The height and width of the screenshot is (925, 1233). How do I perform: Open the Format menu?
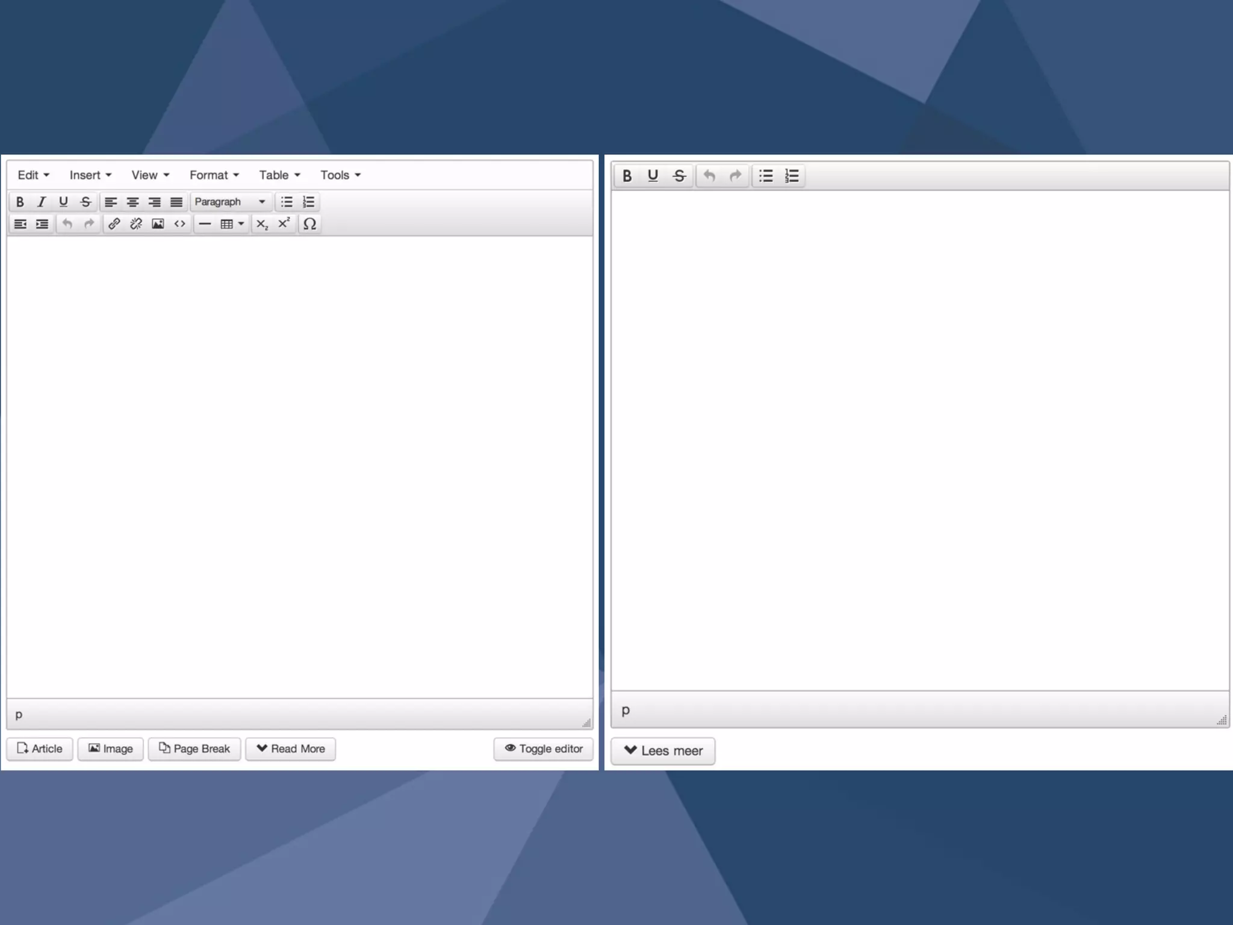click(x=214, y=175)
